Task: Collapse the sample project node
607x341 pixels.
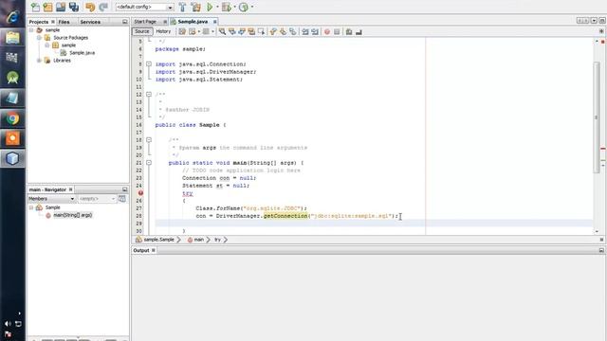Action: (x=31, y=29)
